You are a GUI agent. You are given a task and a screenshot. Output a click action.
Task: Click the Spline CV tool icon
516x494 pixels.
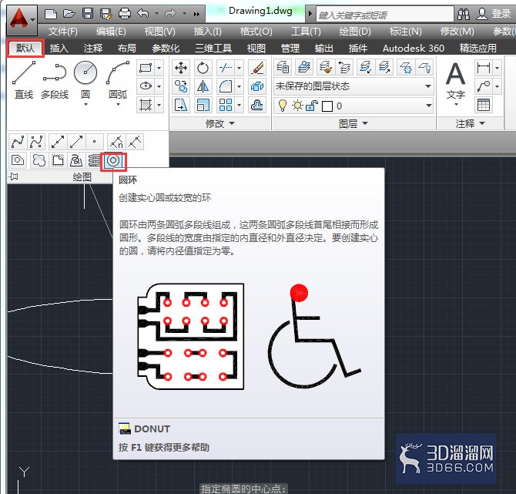point(36,142)
